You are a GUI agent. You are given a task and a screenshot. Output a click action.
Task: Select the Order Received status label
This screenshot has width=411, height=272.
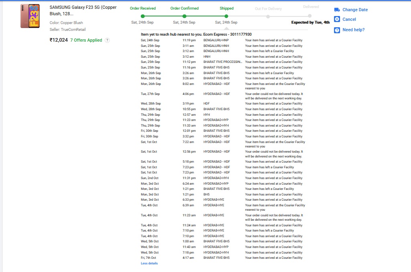143,8
